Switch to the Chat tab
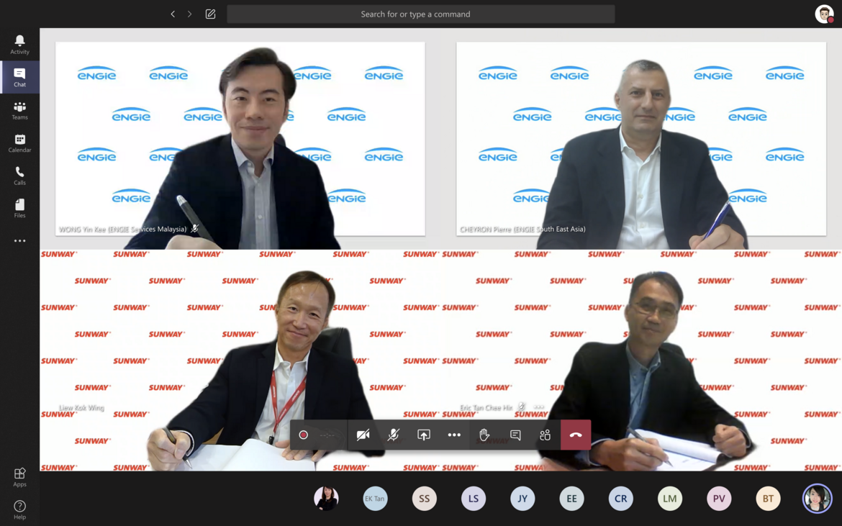 [19, 78]
